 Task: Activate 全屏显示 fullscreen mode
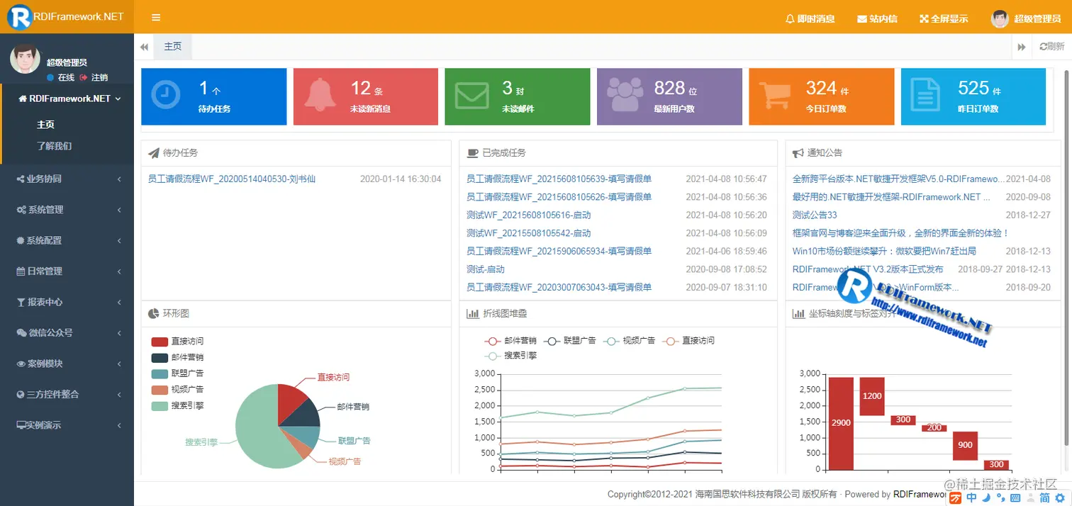click(944, 19)
